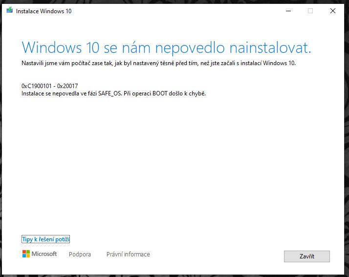Click the greyed-out maximize window button

click(x=310, y=11)
